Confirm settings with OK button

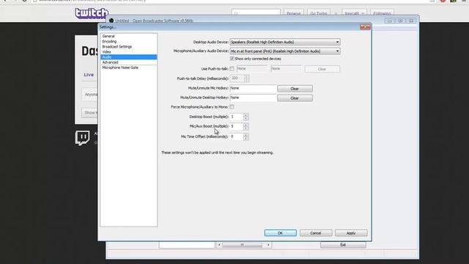click(x=280, y=233)
